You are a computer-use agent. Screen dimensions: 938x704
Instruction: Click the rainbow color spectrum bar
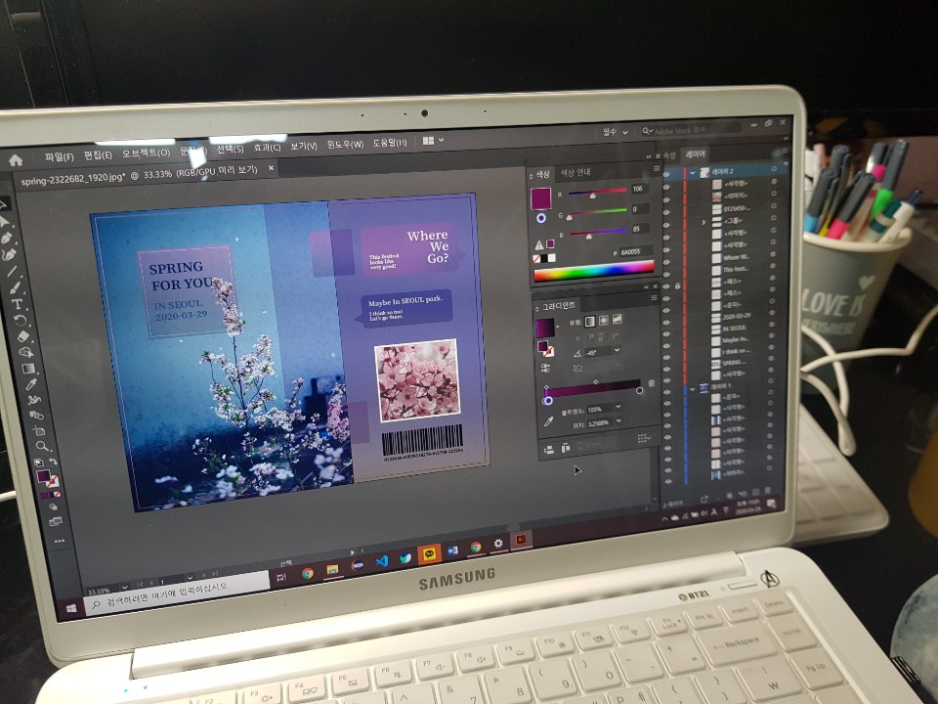(593, 271)
